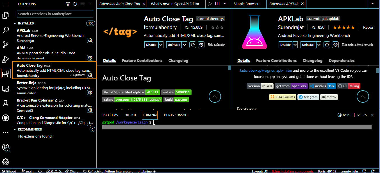Open the Changelog tab for Auto Close Tag
Viewport: 380px width, 173px height.
pyautogui.click(x=178, y=60)
